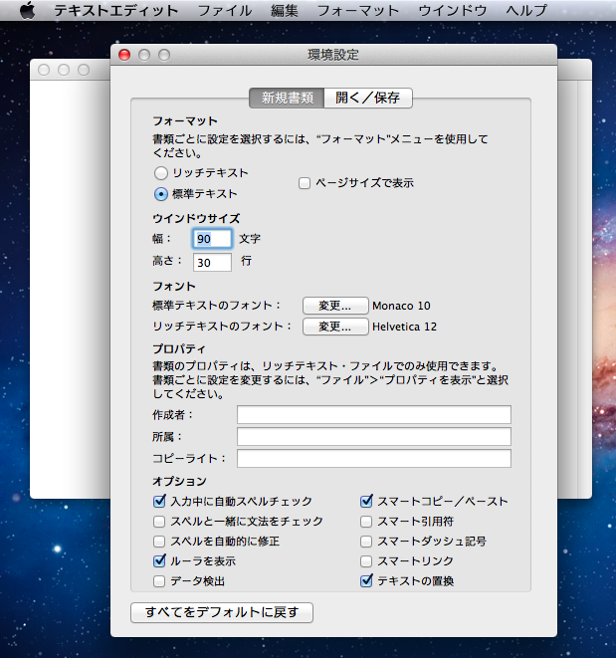Click the 幅 width input field
Image resolution: width=616 pixels, height=658 pixels.
(x=212, y=239)
